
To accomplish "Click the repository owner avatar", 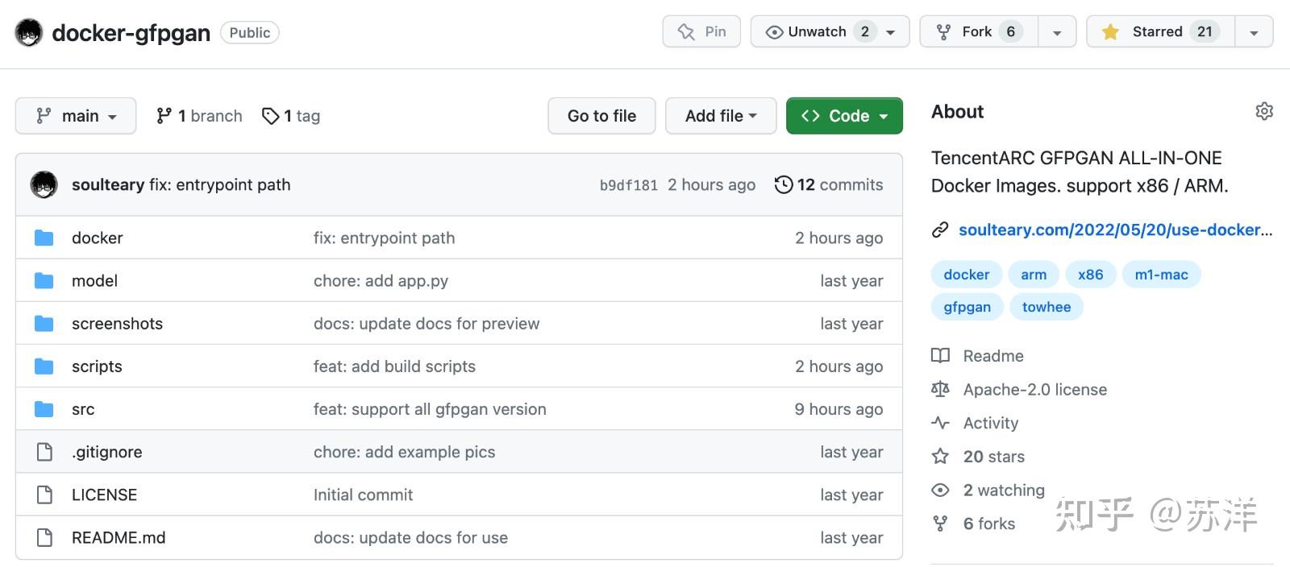I will tap(29, 33).
